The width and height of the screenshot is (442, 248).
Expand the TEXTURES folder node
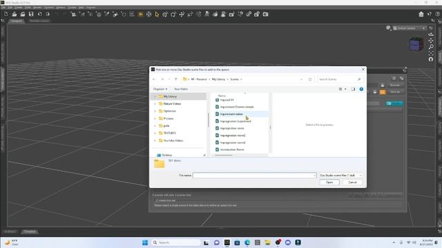[x=155, y=133]
